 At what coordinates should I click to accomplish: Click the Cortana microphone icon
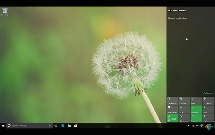[x=50, y=126]
